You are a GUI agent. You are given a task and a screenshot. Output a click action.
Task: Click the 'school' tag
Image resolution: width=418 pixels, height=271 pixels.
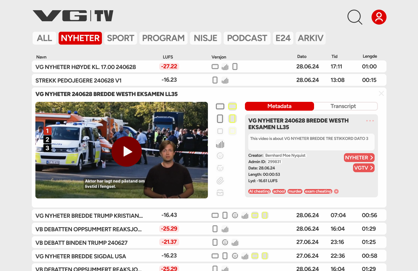coord(279,191)
